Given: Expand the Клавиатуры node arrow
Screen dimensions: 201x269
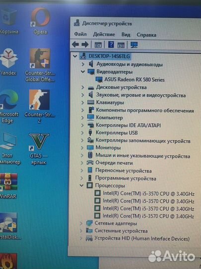Looking at the screenshot, I should [83, 103].
